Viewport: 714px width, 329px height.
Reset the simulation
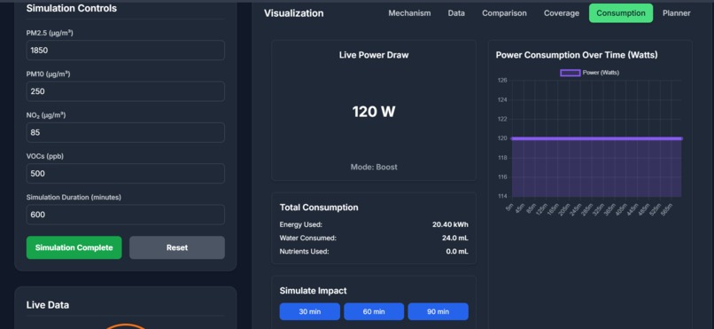176,247
